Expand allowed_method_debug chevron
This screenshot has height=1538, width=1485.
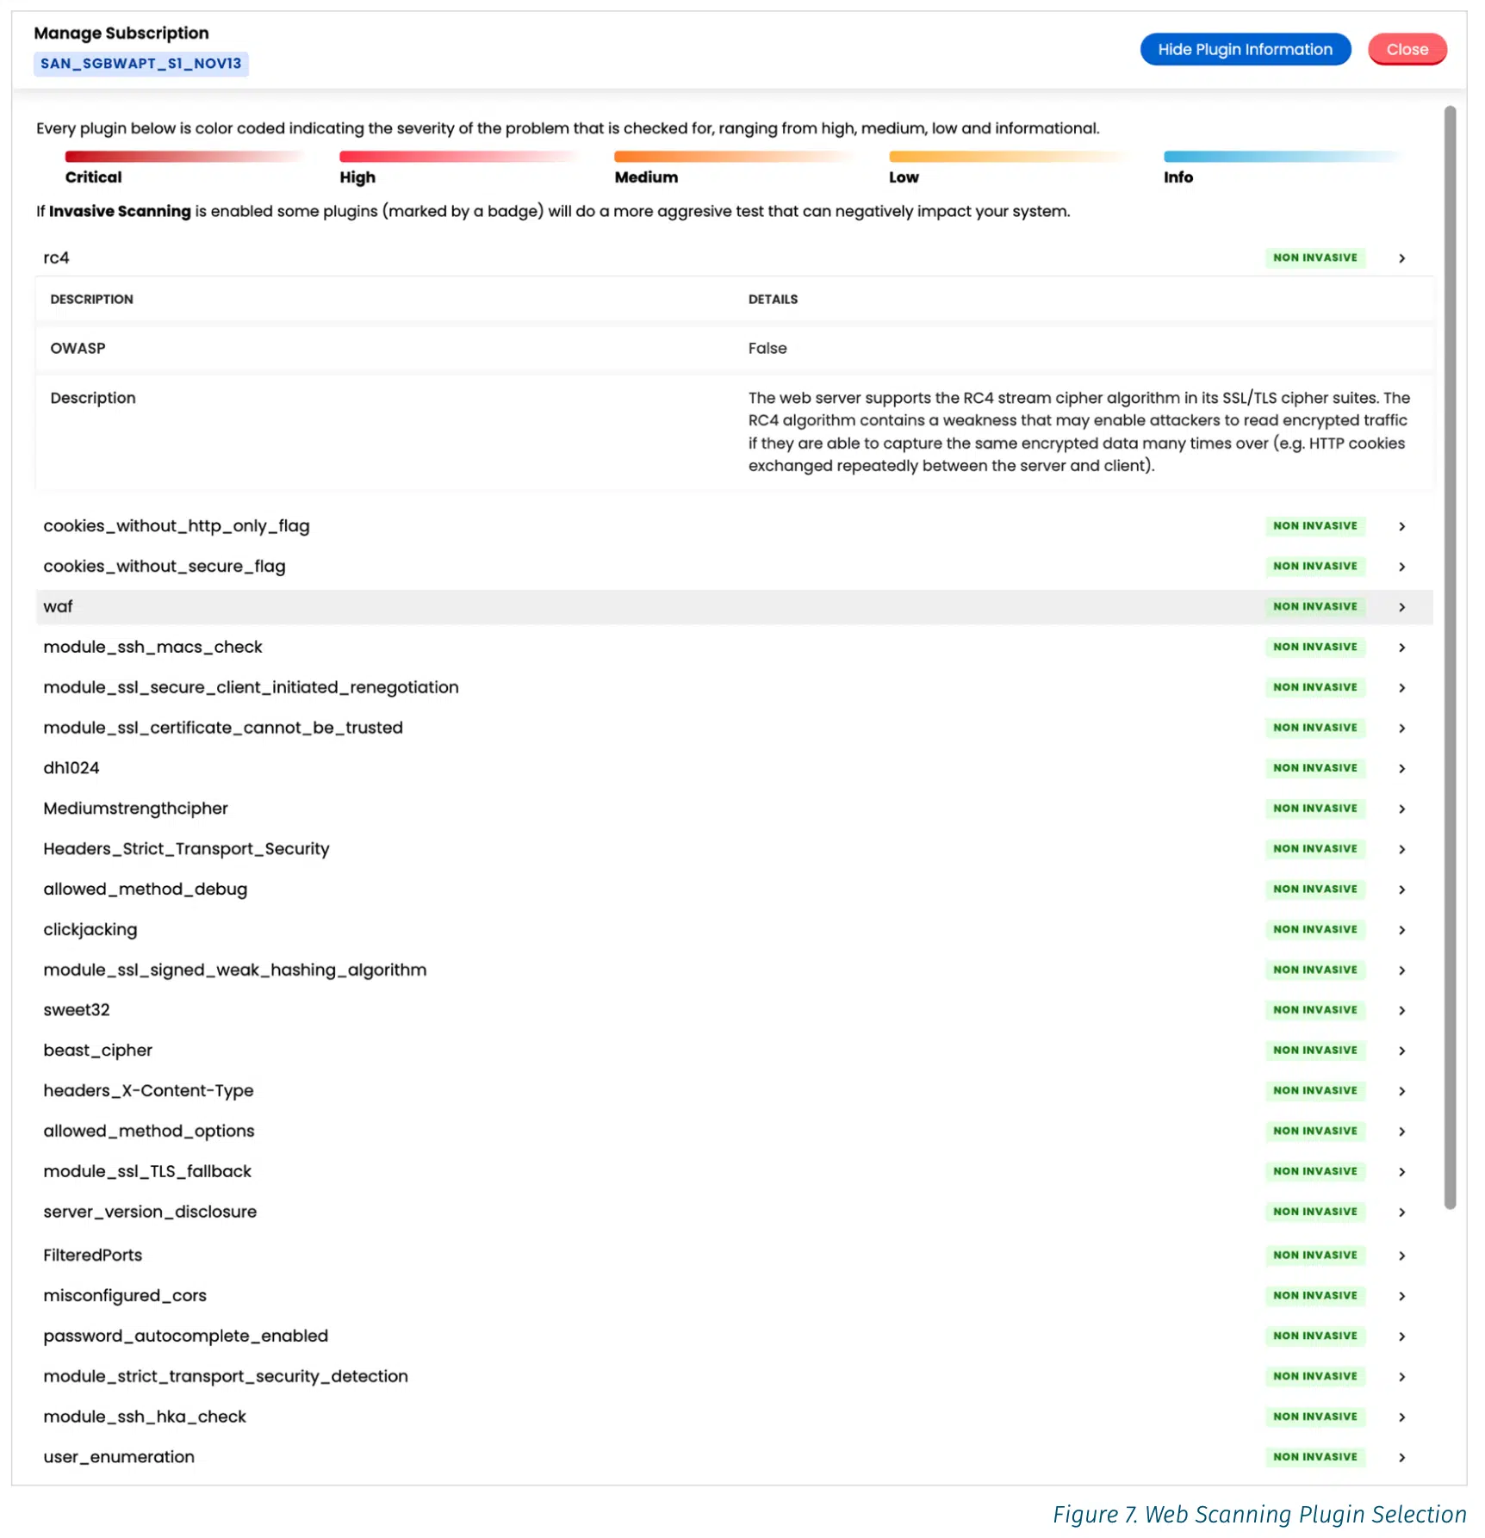pyautogui.click(x=1401, y=890)
